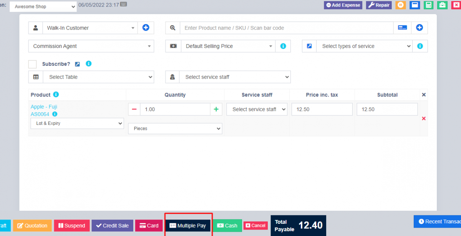The image size is (461, 236).
Task: Open the Lot & Expiry dropdown
Action: (77, 123)
